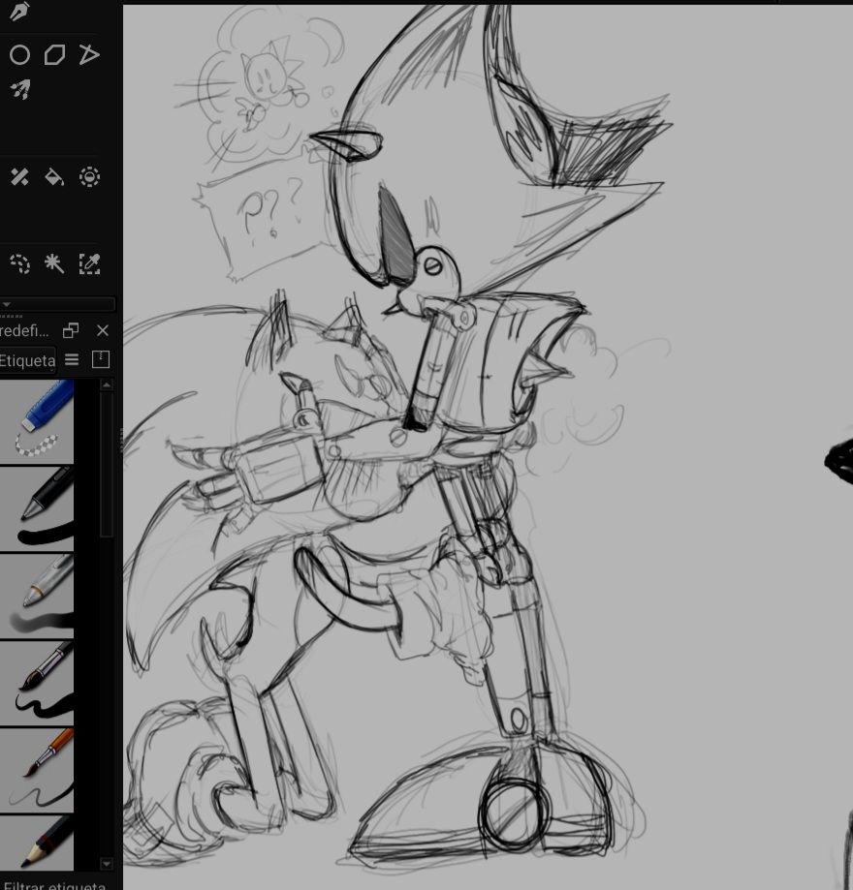The width and height of the screenshot is (853, 890).
Task: Focus the Filtrar etiqueta search field
Action: coord(57,884)
